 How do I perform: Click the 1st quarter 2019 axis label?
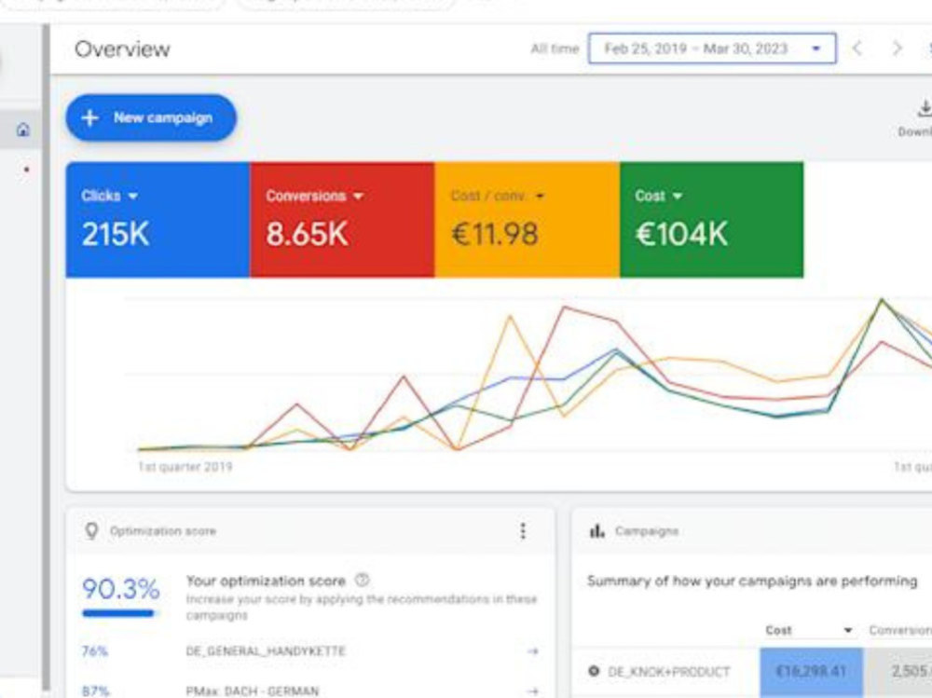(185, 467)
